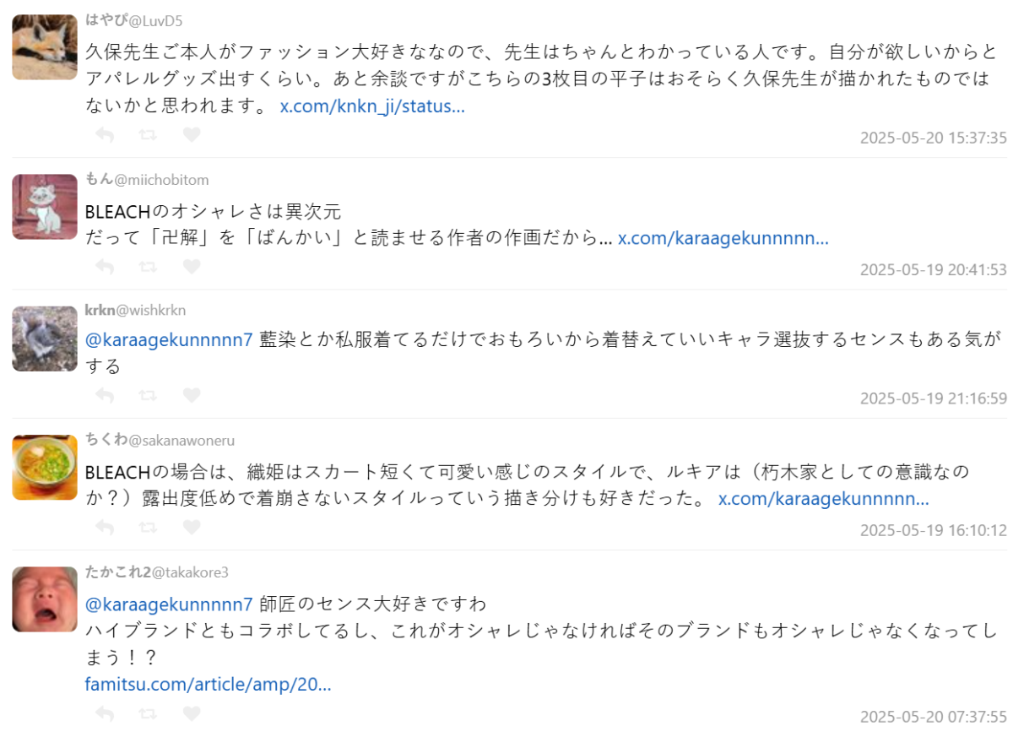Open the username もん@miichobitom

147,180
